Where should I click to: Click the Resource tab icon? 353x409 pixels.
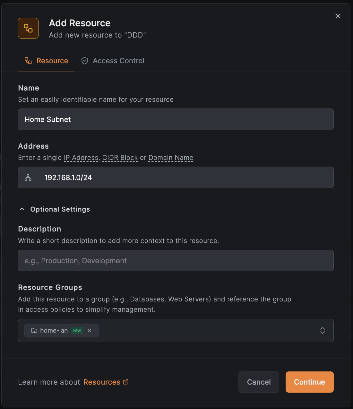(x=28, y=61)
